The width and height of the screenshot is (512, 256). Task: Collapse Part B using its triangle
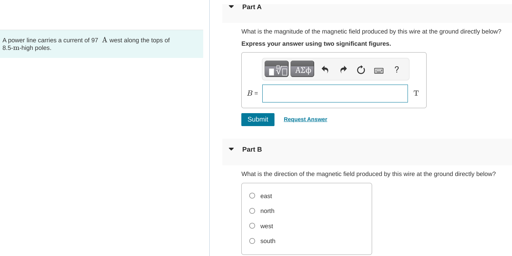click(x=231, y=149)
